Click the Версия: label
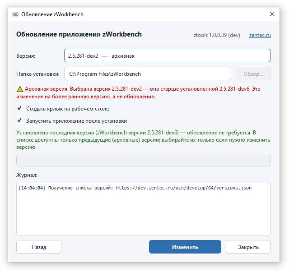 pyautogui.click(x=26, y=56)
